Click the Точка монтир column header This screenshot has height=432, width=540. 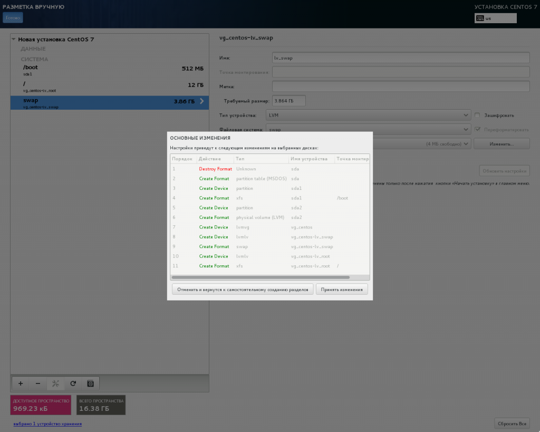tap(352, 159)
